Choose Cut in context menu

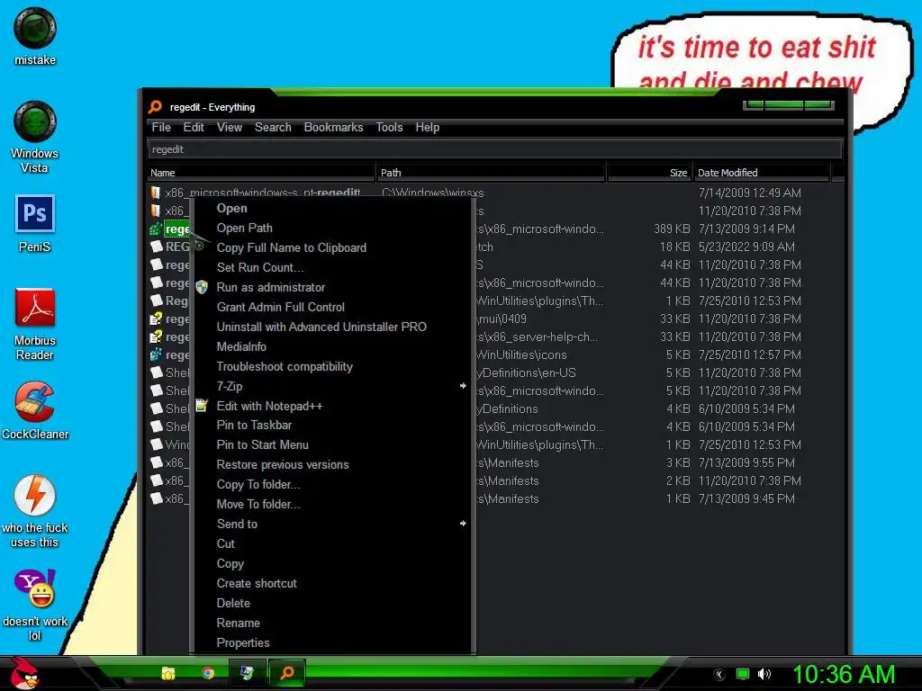[226, 543]
